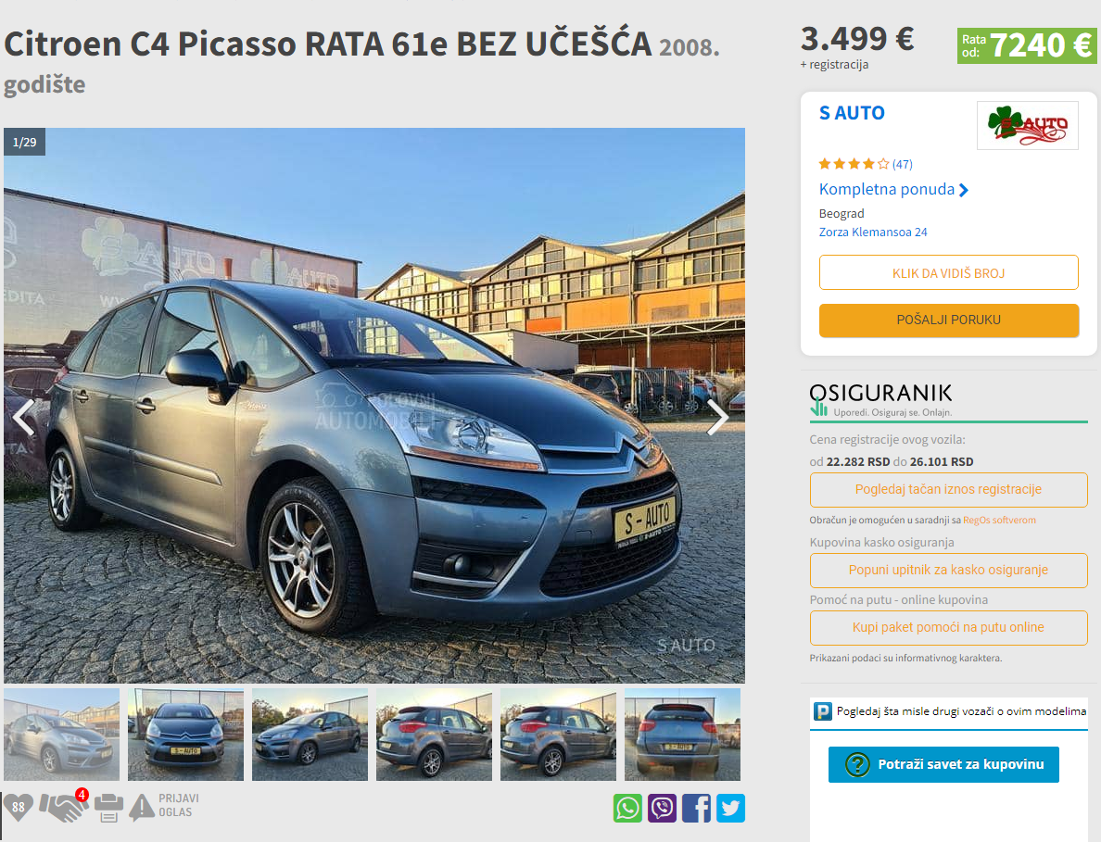Viewport: 1101px width, 842px height.
Task: Share listing on Twitter
Action: pyautogui.click(x=730, y=809)
